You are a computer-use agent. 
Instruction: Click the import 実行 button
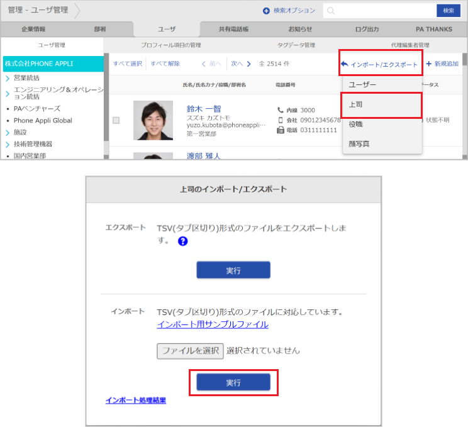[233, 382]
